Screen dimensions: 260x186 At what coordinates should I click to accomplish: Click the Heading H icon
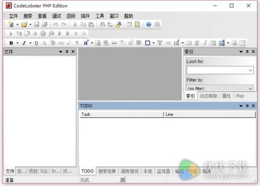coord(86,43)
